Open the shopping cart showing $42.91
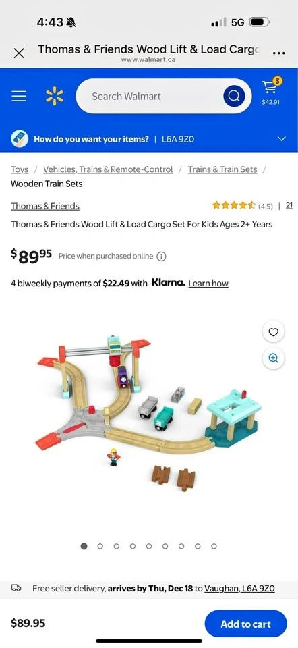Viewport: 298px width, 648px height. (x=271, y=91)
